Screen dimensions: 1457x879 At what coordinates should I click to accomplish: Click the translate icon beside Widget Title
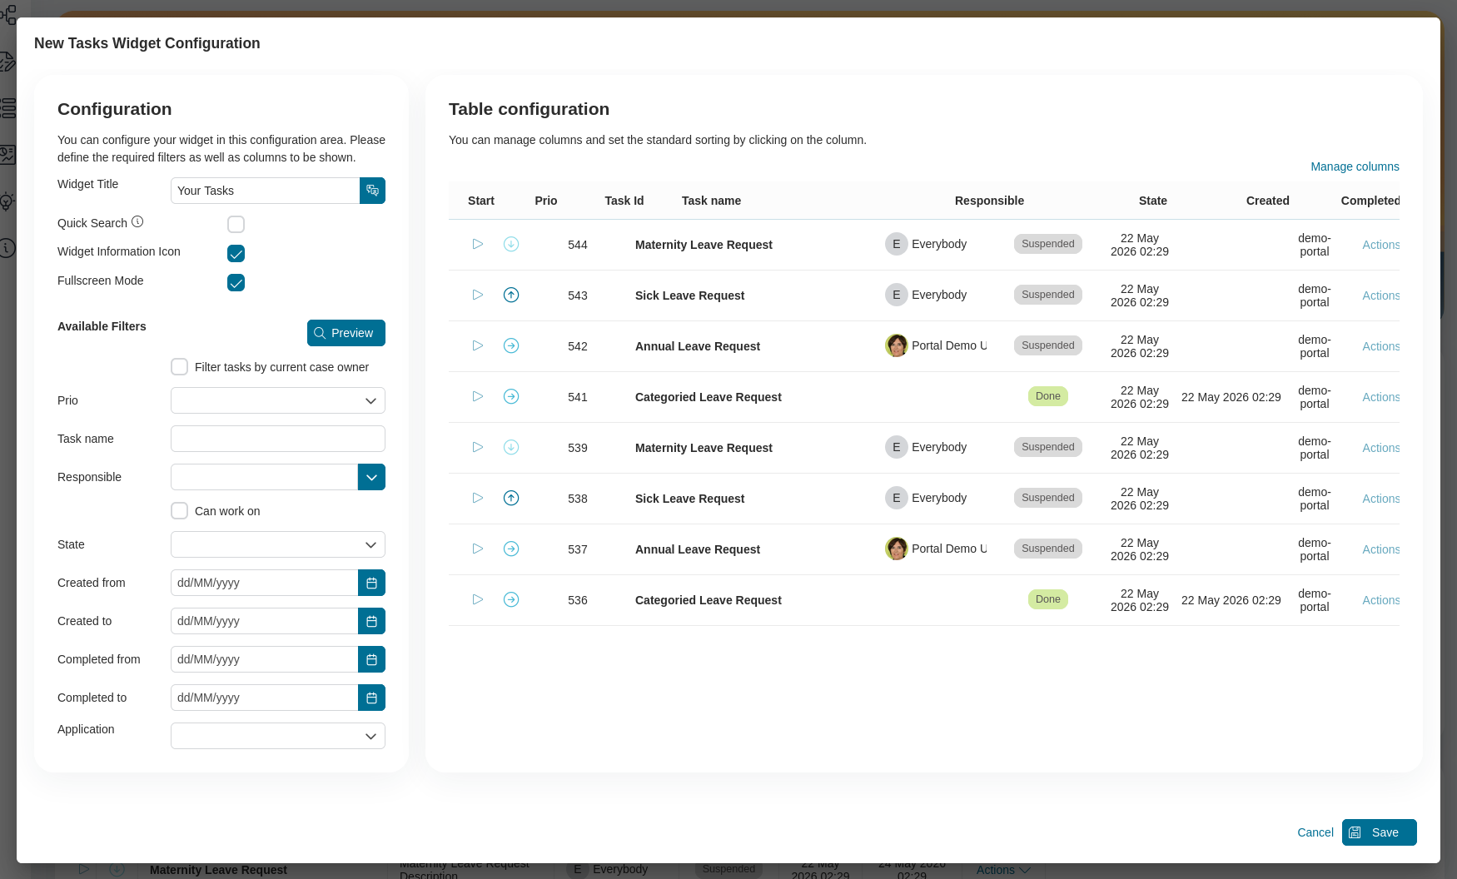click(x=372, y=191)
